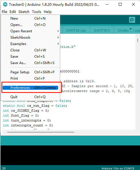This screenshot has width=140, height=170.
Task: Maximize the Arduino window
Action: tap(120, 4)
